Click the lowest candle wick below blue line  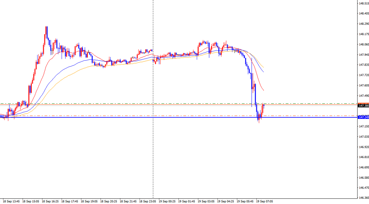click(259, 122)
